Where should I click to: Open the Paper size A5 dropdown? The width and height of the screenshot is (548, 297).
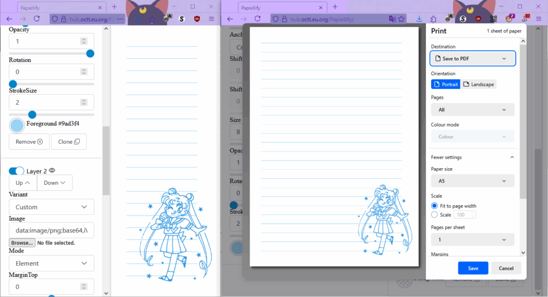pyautogui.click(x=473, y=181)
